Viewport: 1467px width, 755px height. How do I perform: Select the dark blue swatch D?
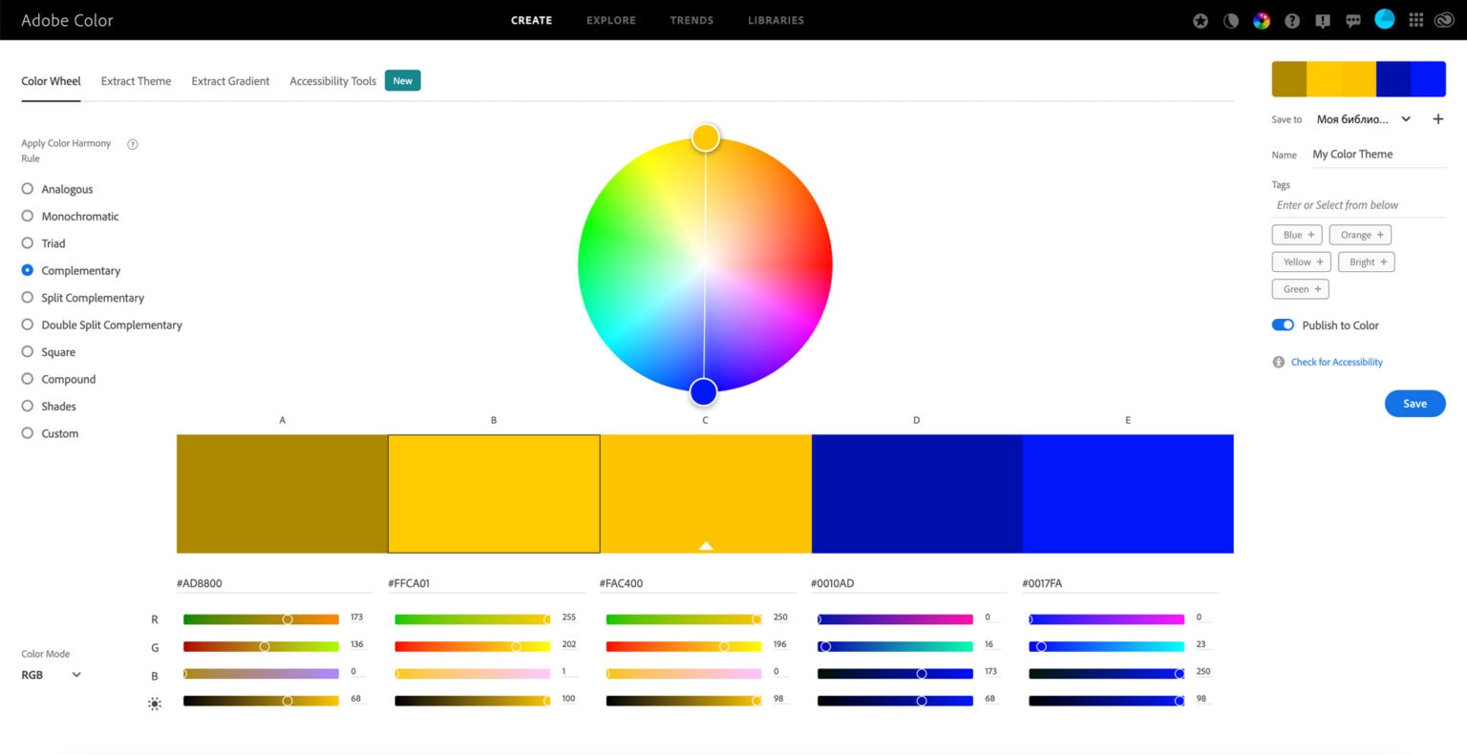click(x=916, y=493)
